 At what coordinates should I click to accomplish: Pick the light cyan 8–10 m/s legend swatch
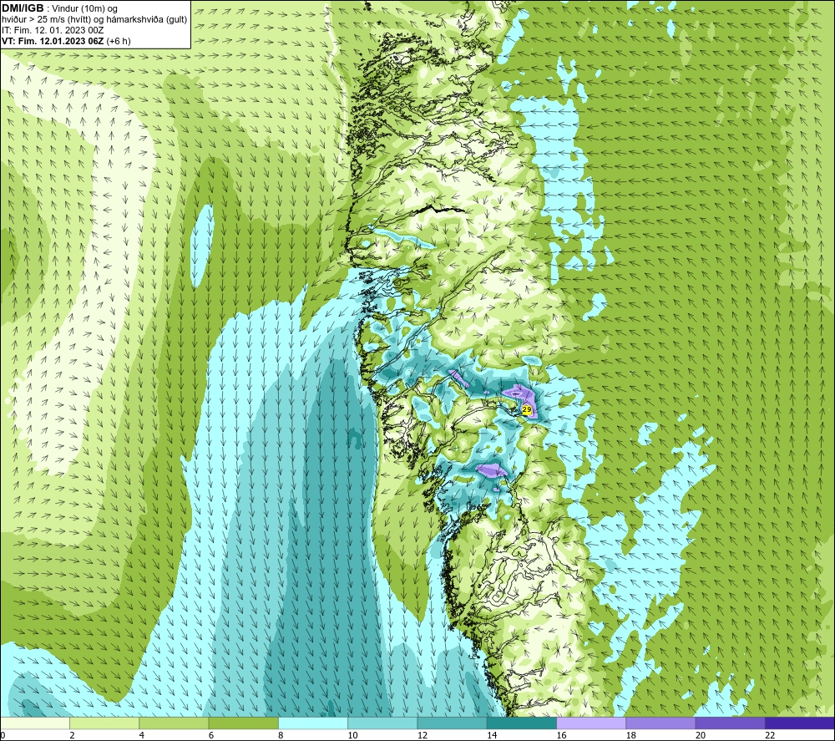tap(313, 723)
